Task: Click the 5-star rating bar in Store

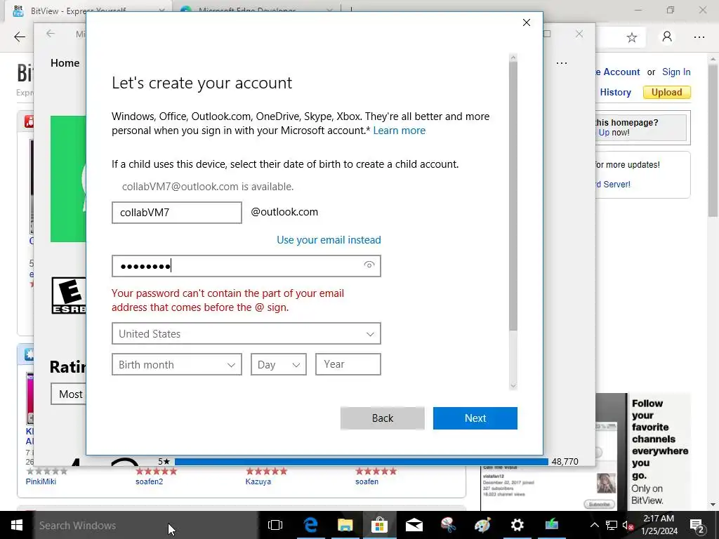Action: click(362, 462)
